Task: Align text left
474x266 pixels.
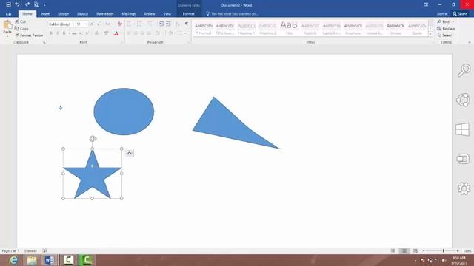Action: point(129,33)
